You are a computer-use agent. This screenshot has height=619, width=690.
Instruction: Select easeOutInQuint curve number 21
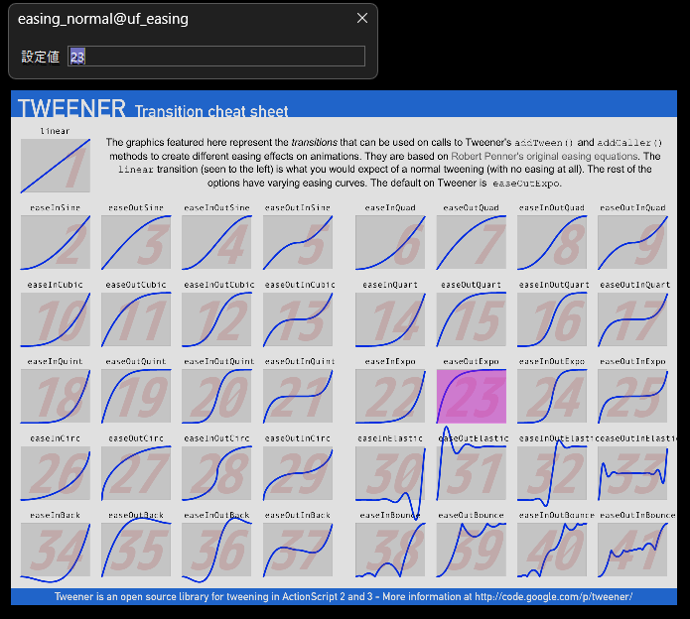click(298, 396)
